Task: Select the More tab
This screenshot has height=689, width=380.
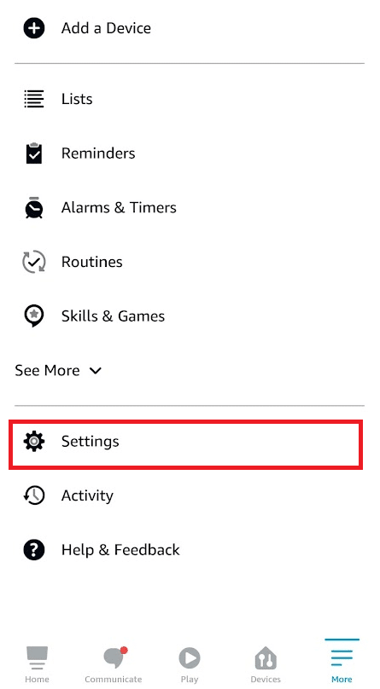Action: [342, 663]
